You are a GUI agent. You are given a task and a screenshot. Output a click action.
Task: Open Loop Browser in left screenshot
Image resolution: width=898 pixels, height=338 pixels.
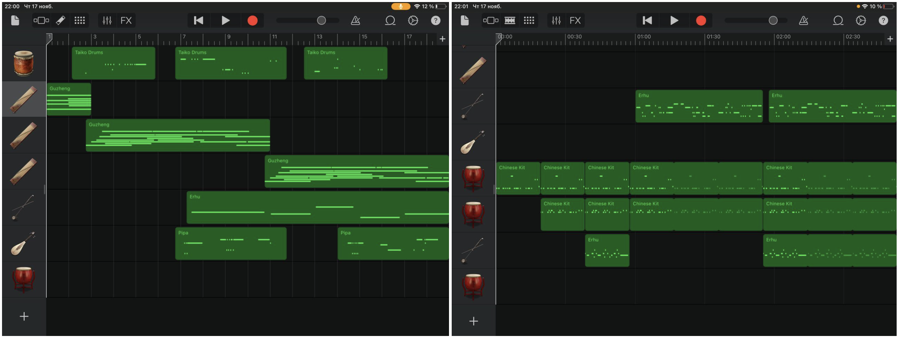point(390,21)
